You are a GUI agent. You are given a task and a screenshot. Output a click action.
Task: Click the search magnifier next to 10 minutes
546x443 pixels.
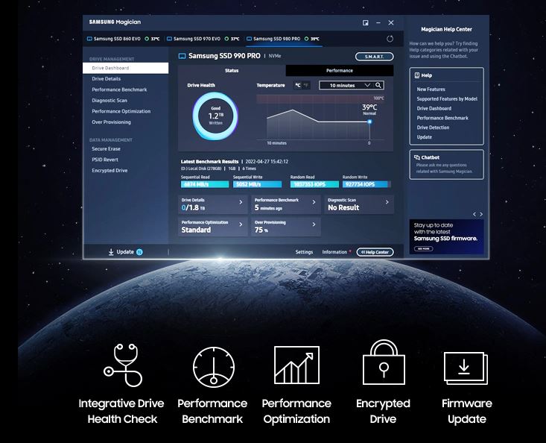click(378, 85)
